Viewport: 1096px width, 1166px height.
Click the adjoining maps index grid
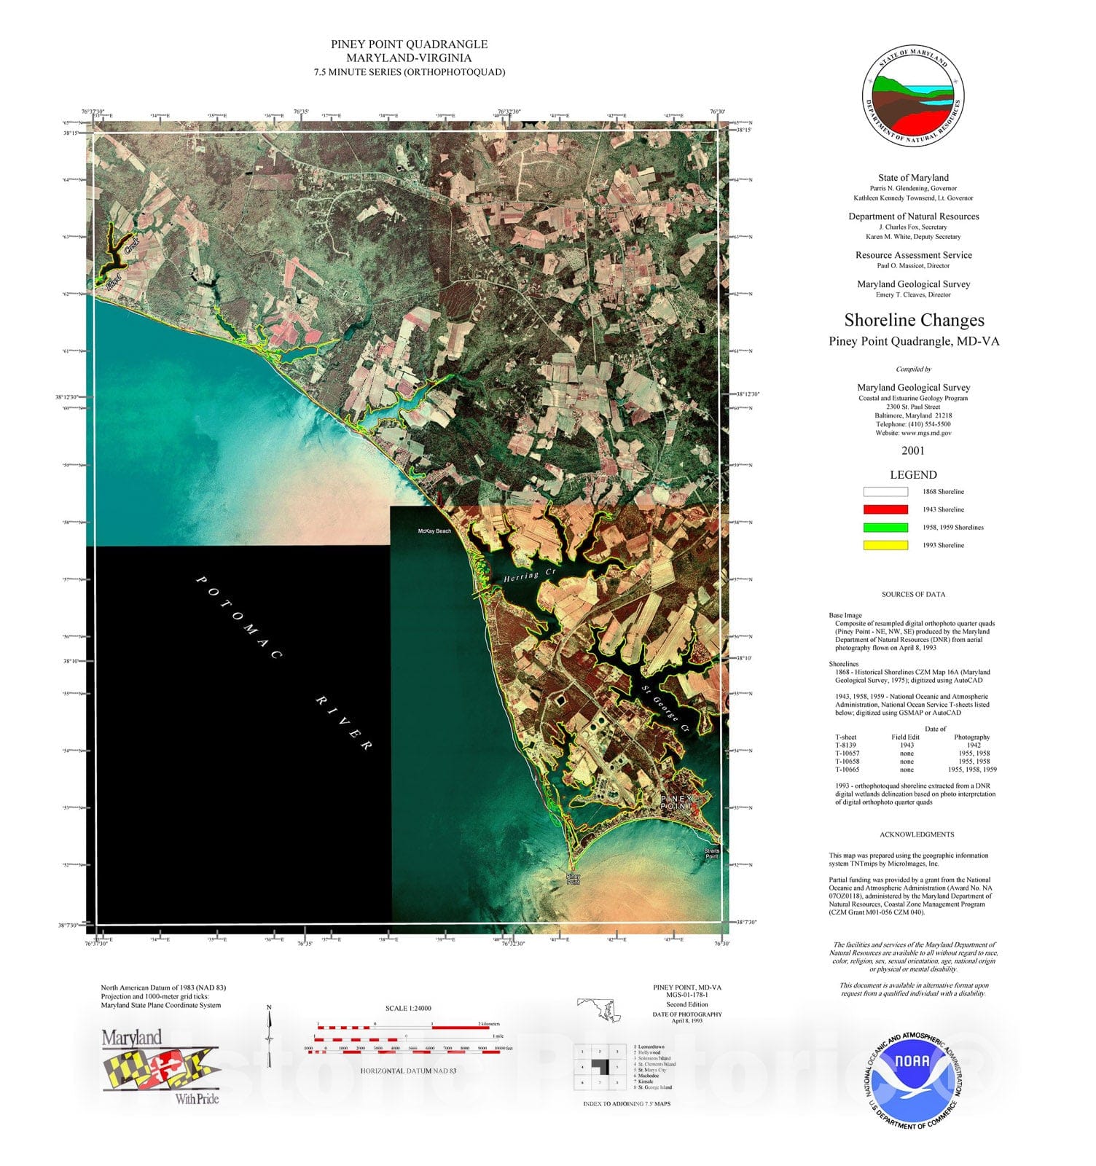coord(600,1068)
